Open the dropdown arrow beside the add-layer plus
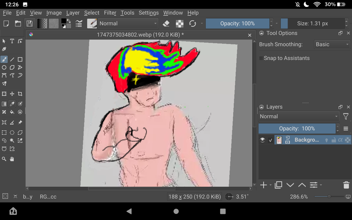This screenshot has width=352, height=220. point(271,185)
